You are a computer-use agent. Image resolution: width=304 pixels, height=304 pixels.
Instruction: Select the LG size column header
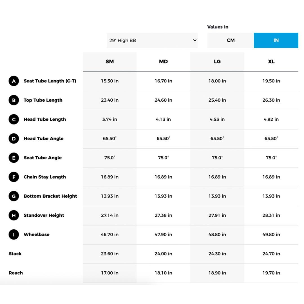pos(217,62)
